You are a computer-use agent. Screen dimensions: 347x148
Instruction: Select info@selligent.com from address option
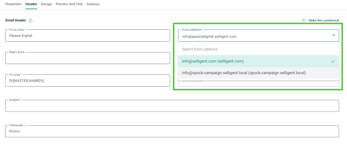tap(213, 61)
